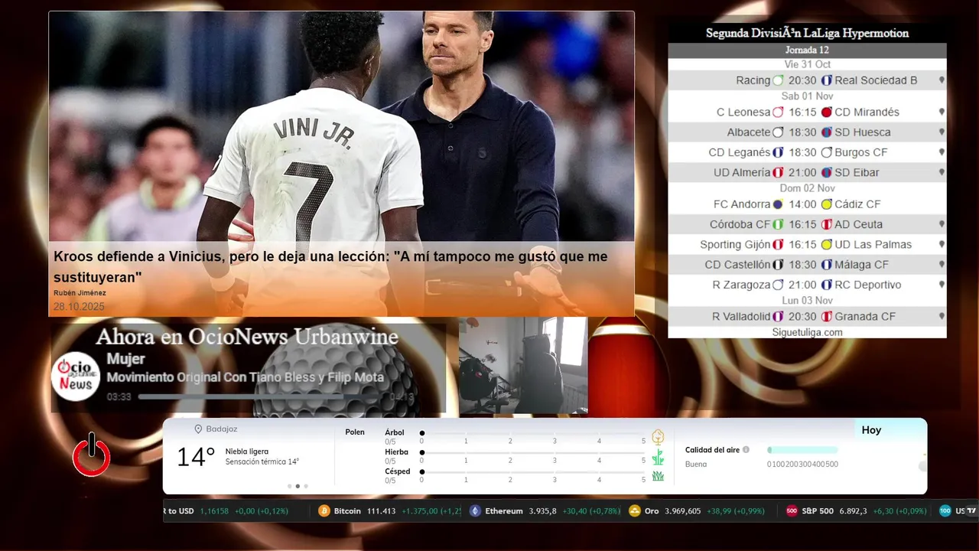Image resolution: width=979 pixels, height=551 pixels.
Task: Visit the Siguetuliga.com link
Action: point(807,332)
